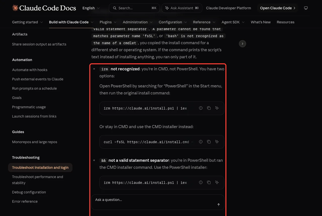Ask AI about the curl code block
322x216 pixels.
point(217,142)
